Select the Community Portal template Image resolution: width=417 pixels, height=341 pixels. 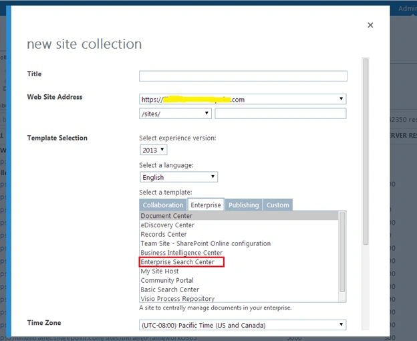coord(239,280)
